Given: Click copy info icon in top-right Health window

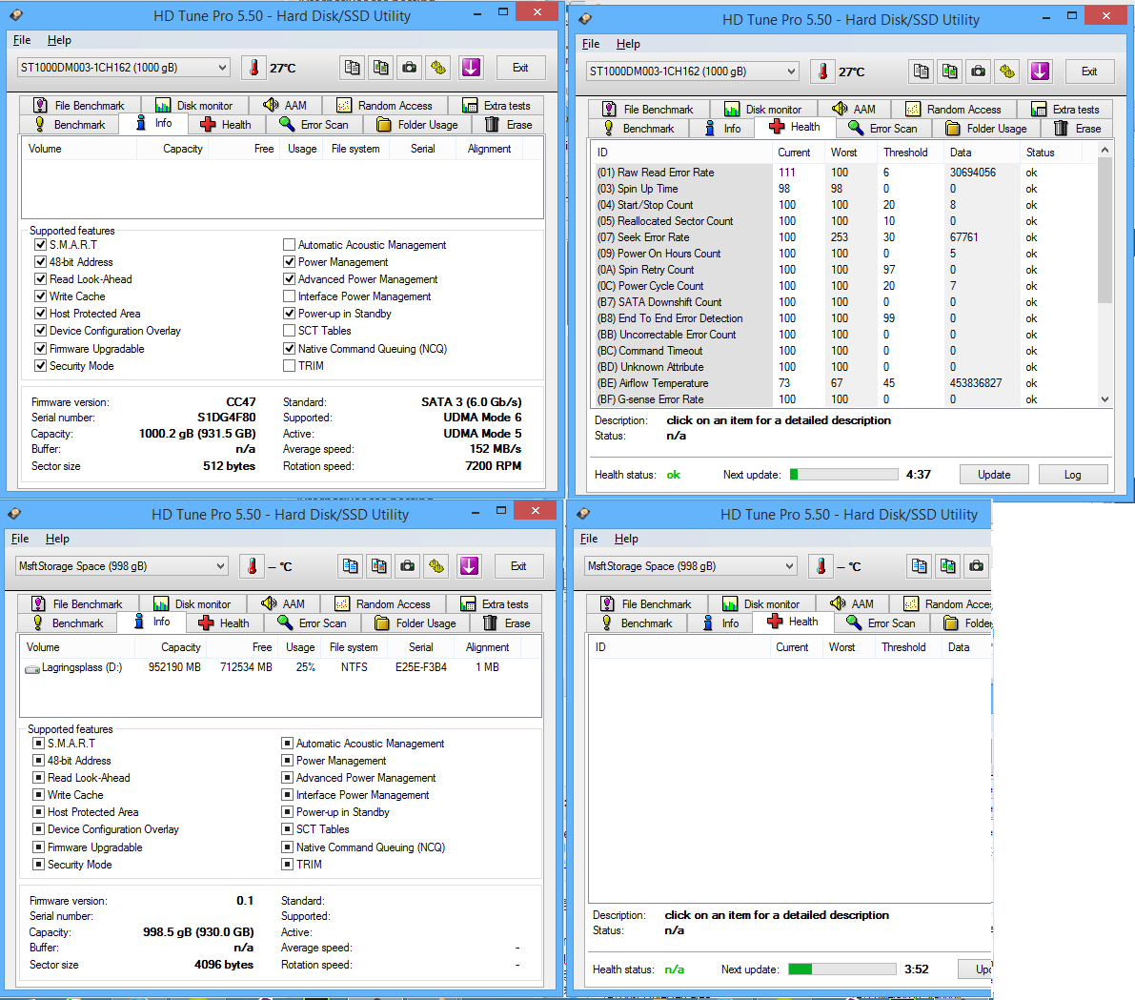Looking at the screenshot, I should (922, 71).
